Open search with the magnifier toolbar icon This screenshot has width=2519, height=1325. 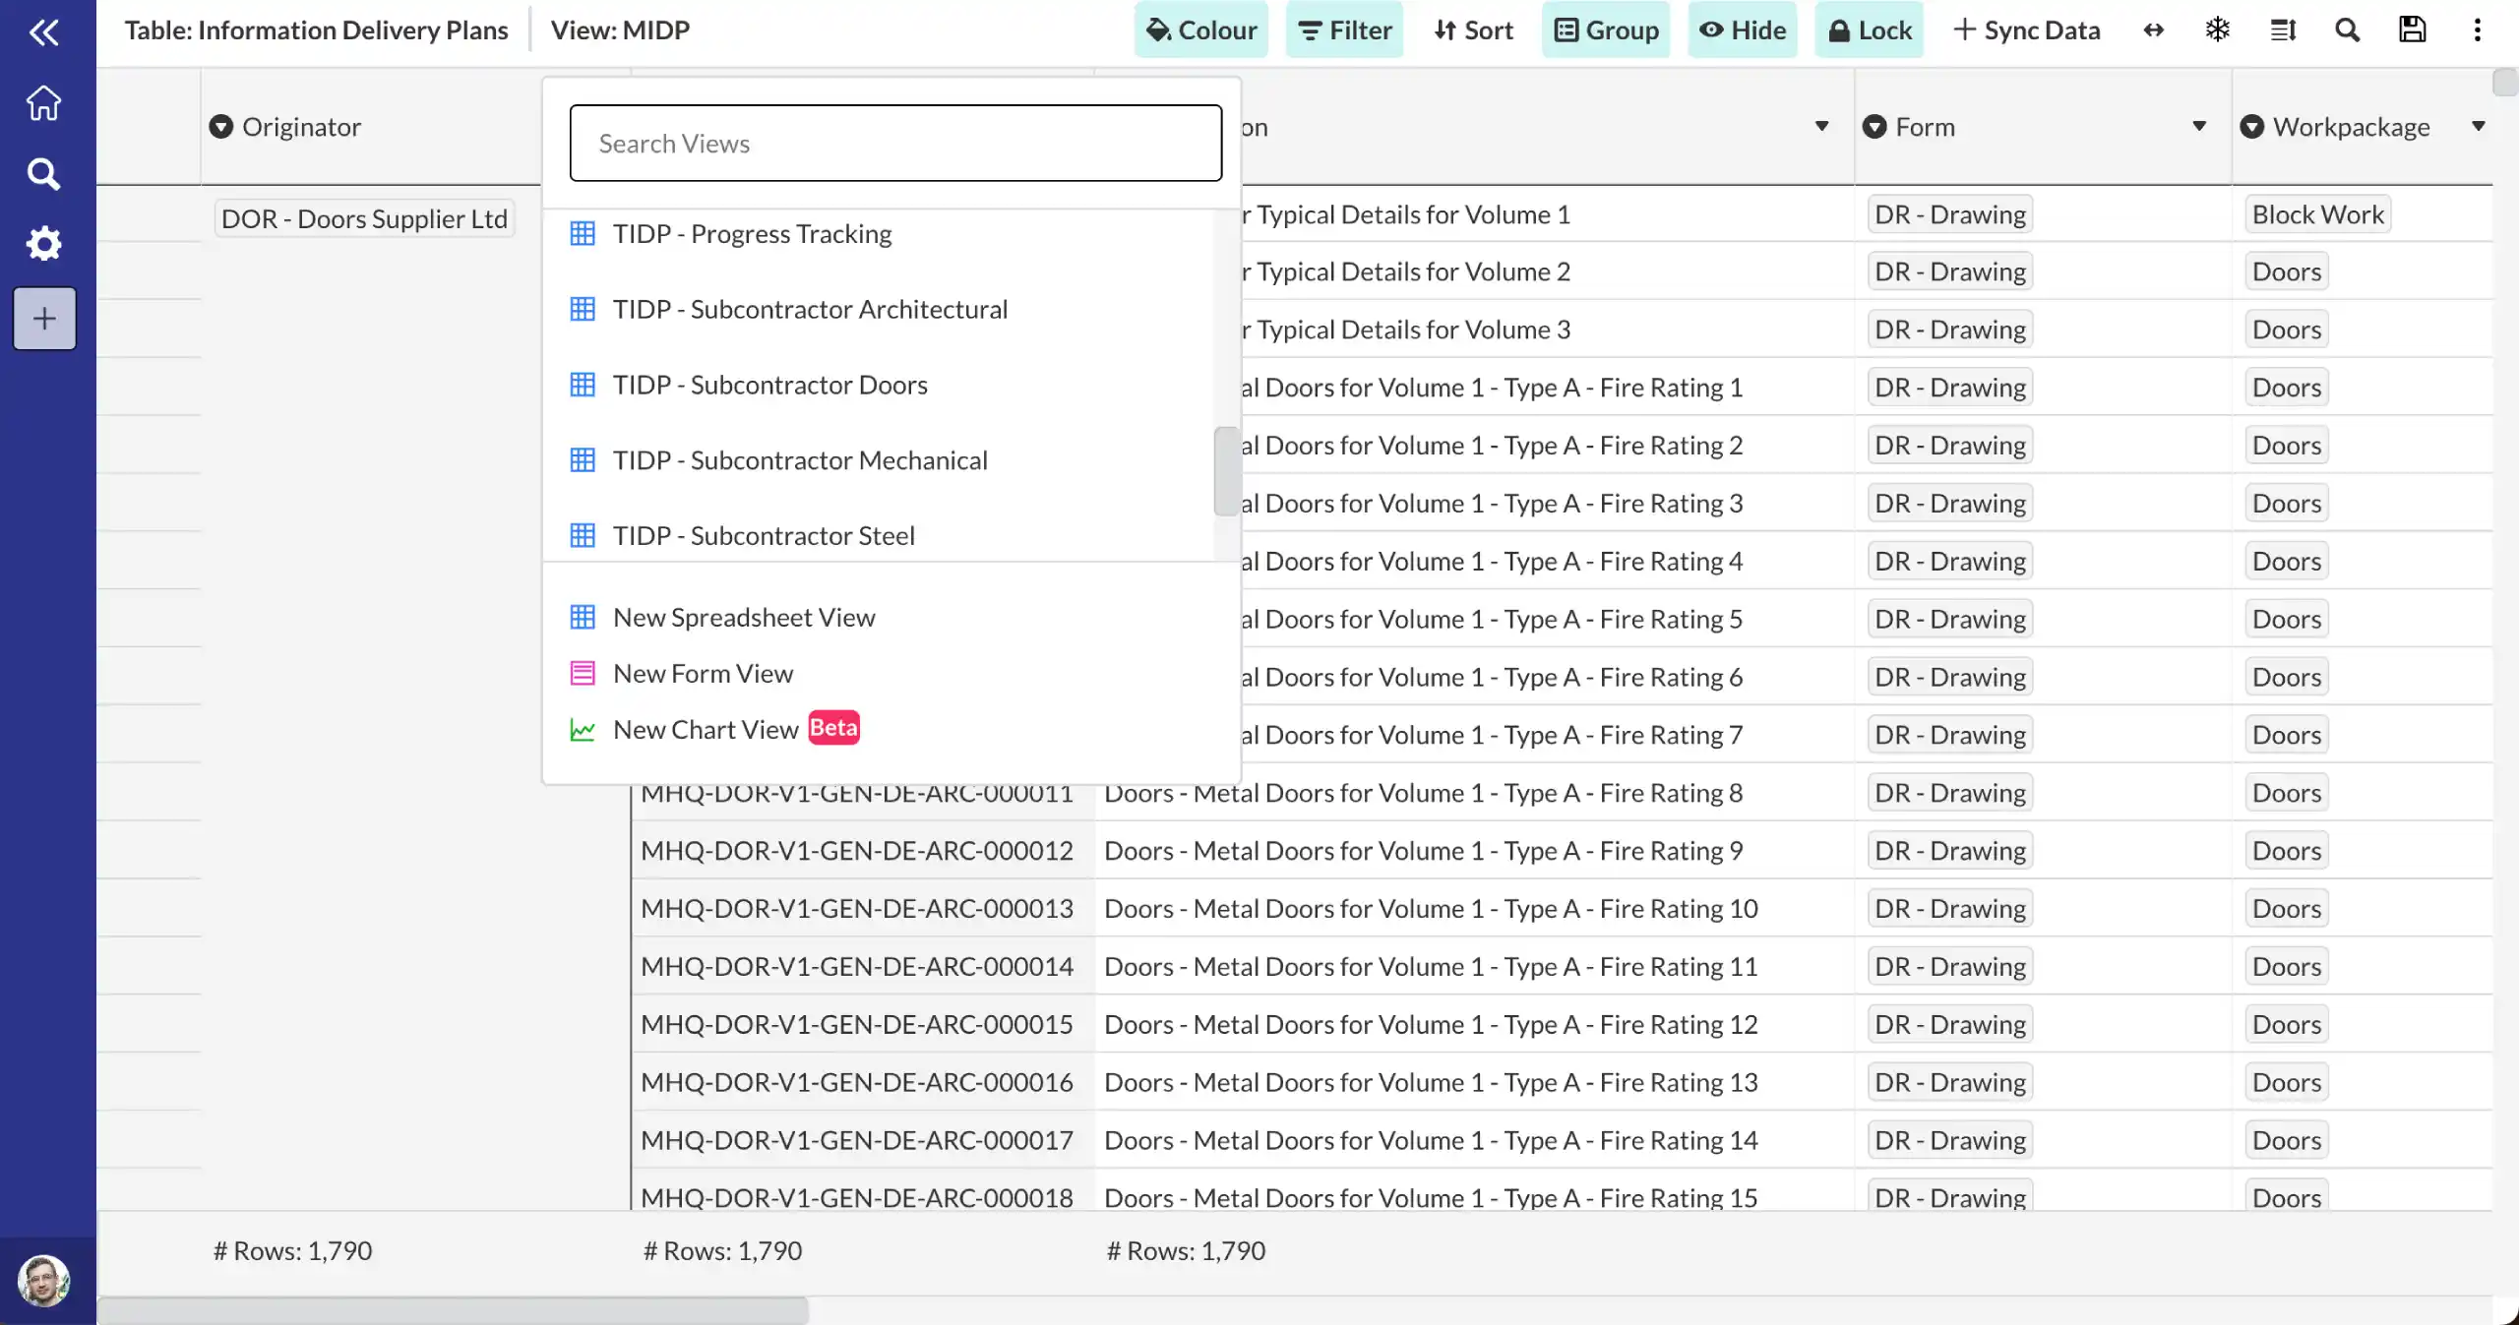[2347, 30]
